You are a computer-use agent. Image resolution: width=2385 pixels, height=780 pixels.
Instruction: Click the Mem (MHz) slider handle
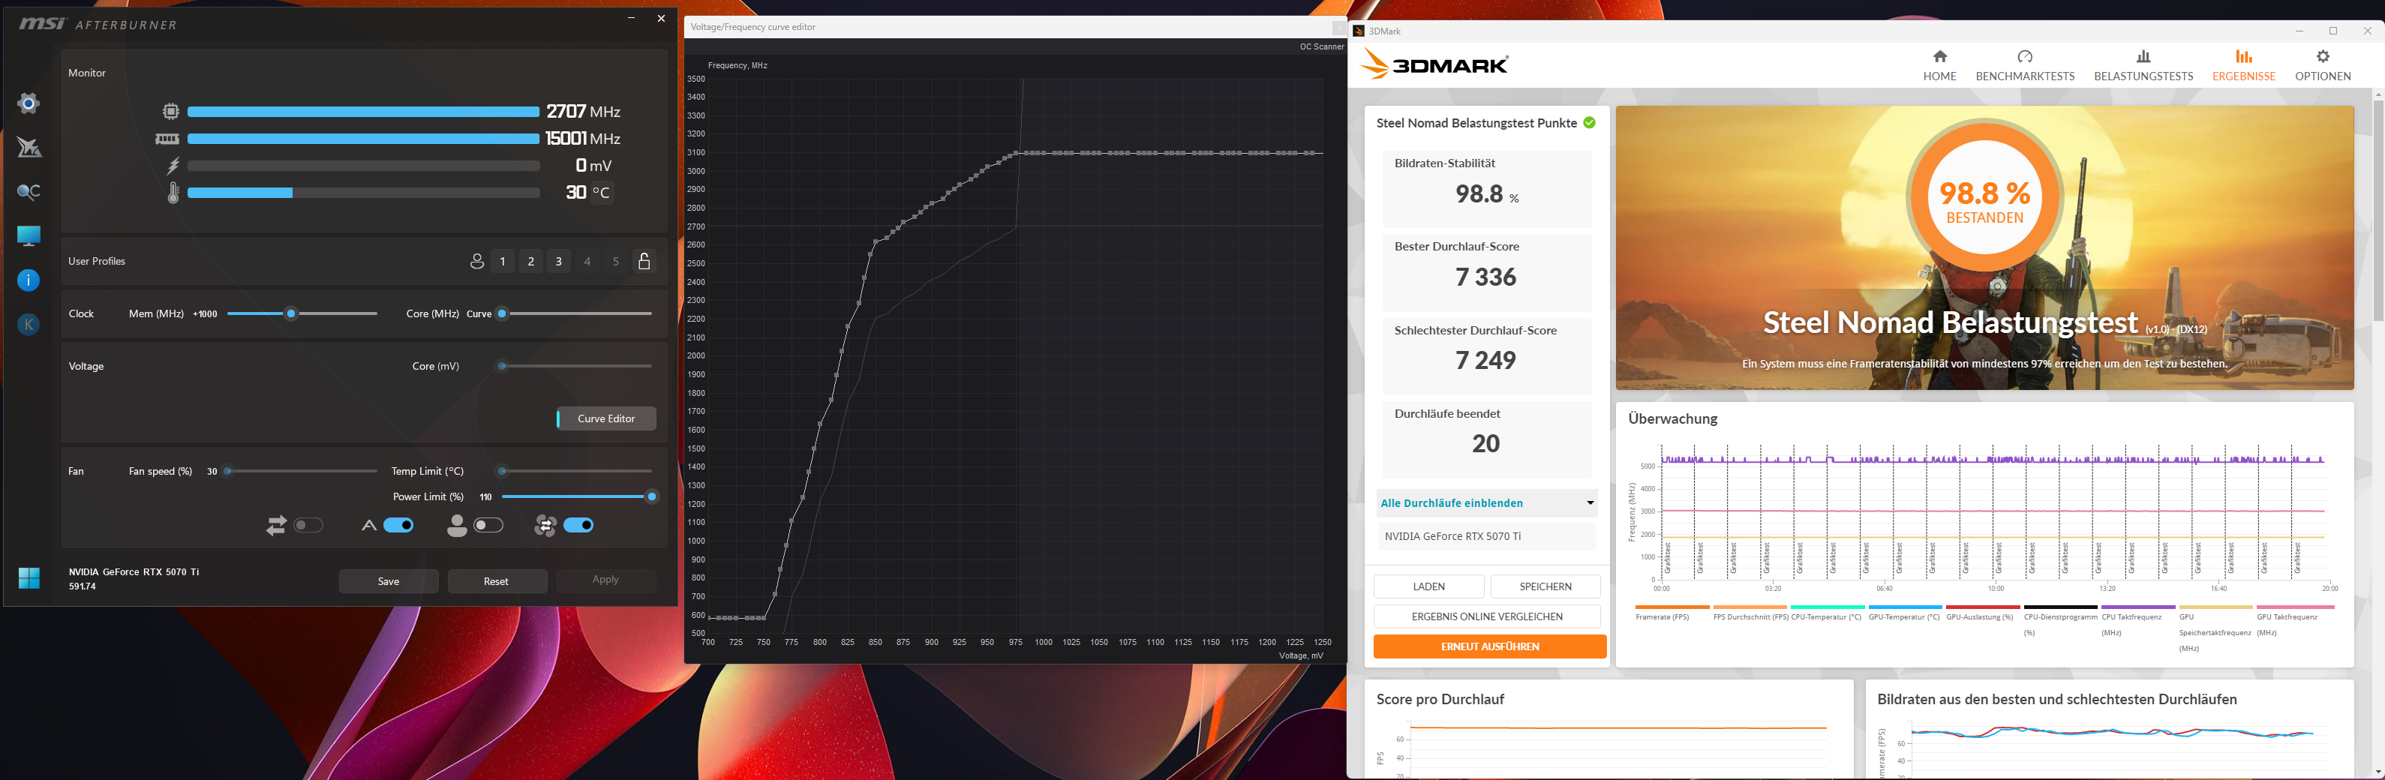point(291,313)
